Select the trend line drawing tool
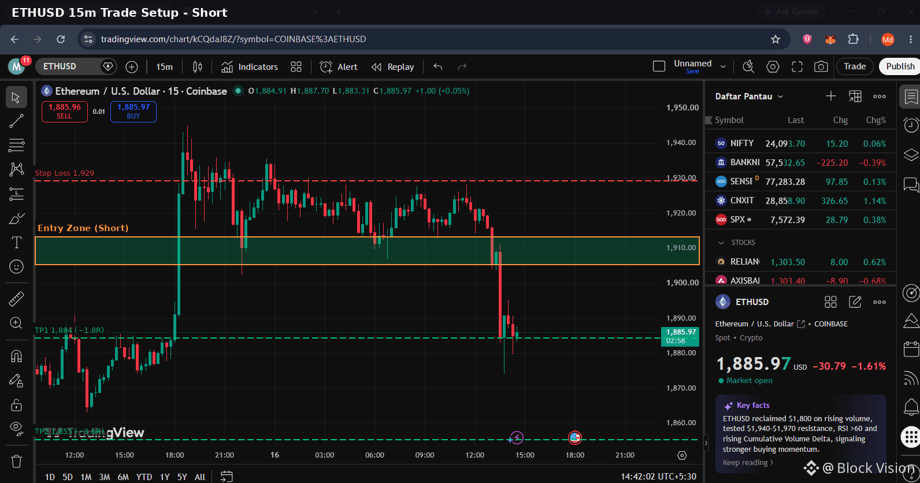The width and height of the screenshot is (920, 483). (x=16, y=121)
